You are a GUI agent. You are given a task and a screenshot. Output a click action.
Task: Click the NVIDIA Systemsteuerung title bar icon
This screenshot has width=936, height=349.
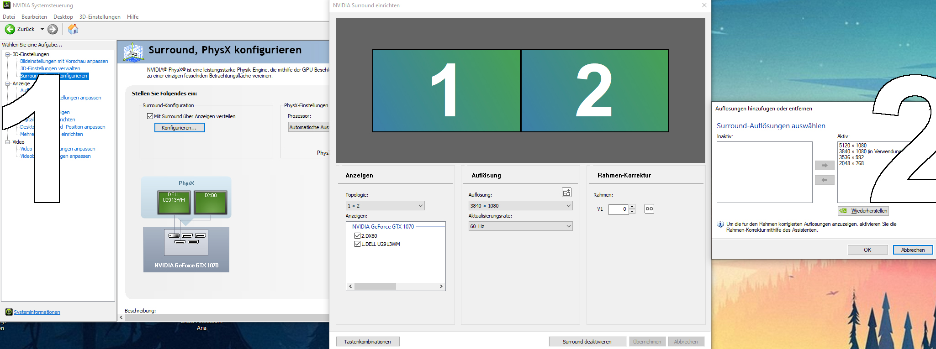(7, 5)
